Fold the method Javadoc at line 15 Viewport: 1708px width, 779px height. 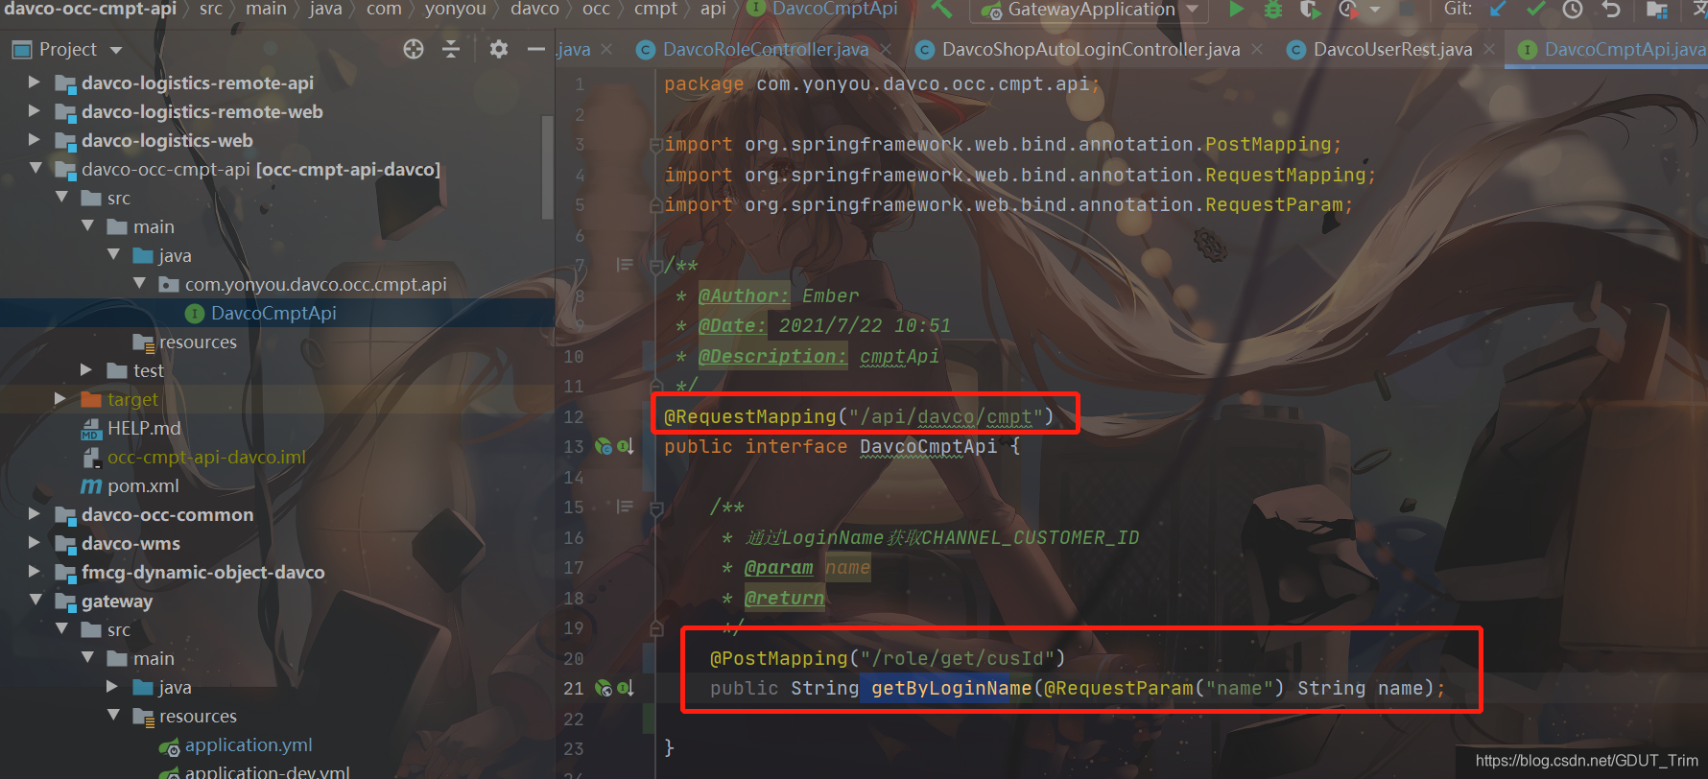tap(656, 508)
